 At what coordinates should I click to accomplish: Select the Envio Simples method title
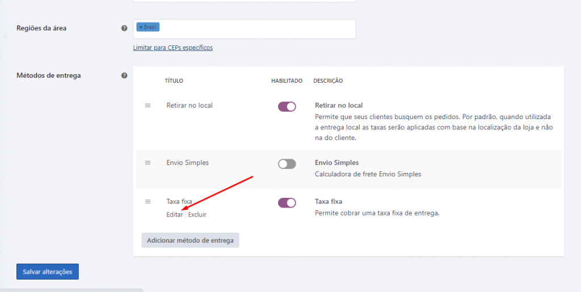(x=188, y=163)
